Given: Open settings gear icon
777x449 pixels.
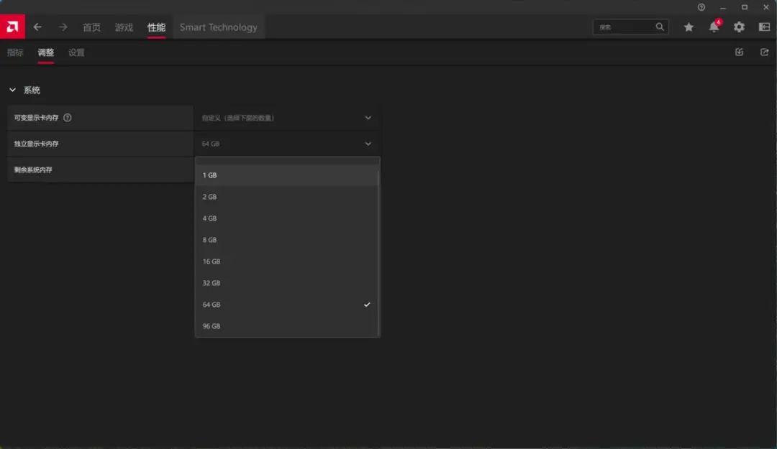Looking at the screenshot, I should click(739, 27).
